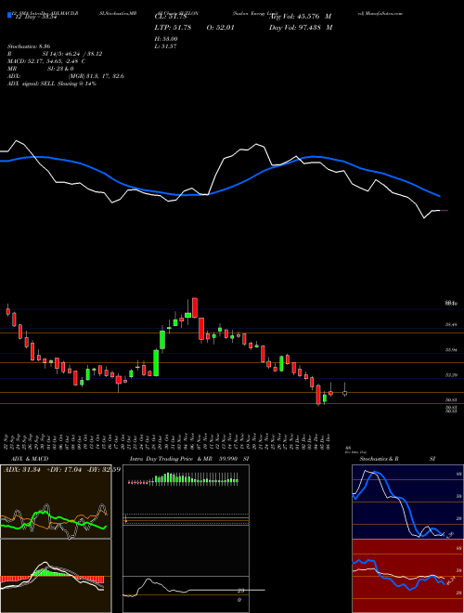
Task: Click the blue 12 Day SMA legend square
Action: 10,16
